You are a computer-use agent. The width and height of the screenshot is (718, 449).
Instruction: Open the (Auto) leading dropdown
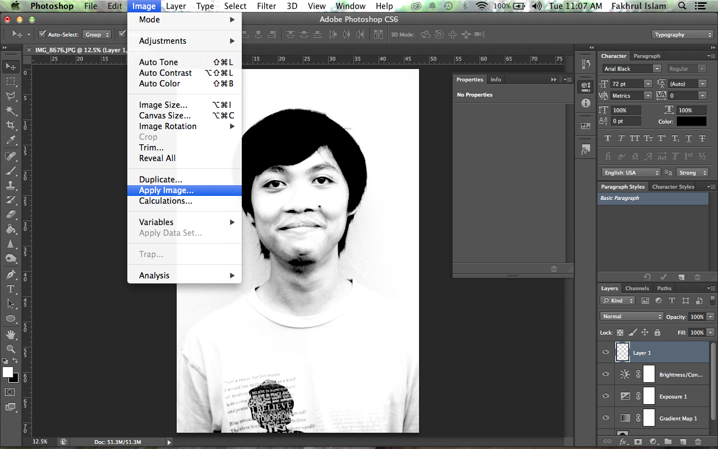tap(702, 84)
